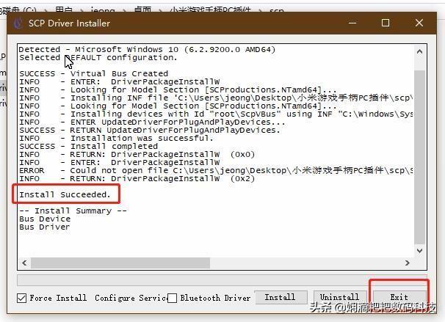The width and height of the screenshot is (445, 322).
Task: Close the SCP Driver Installer window
Action: (x=419, y=23)
